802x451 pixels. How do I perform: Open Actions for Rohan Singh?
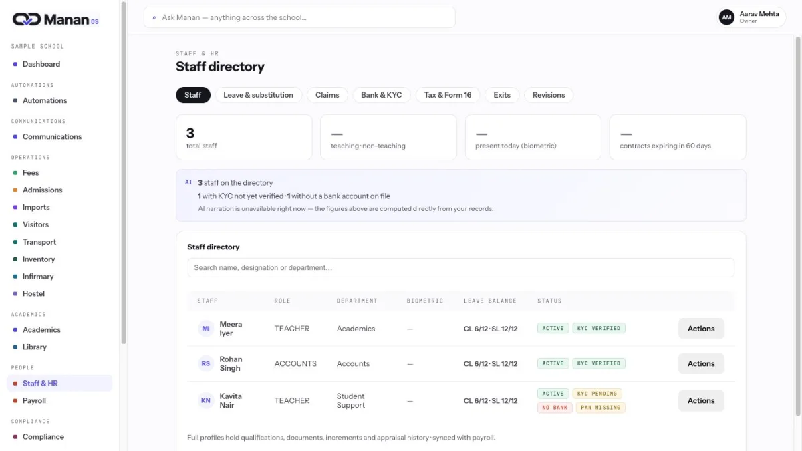click(701, 364)
